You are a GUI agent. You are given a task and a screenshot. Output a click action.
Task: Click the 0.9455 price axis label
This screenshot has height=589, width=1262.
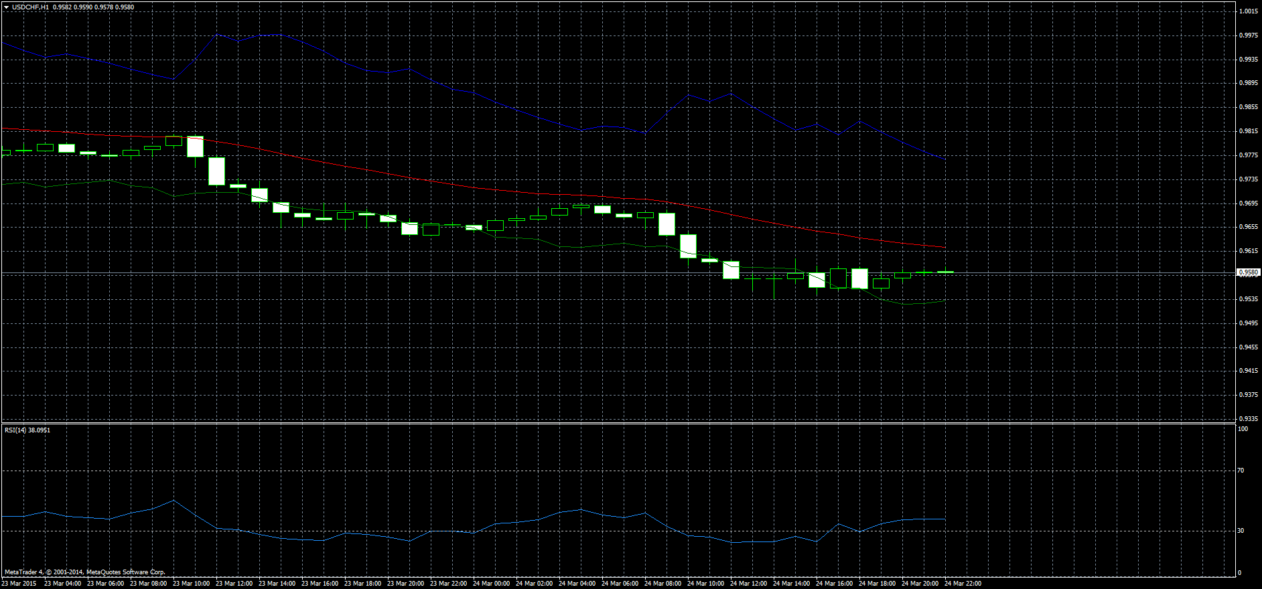pos(1248,347)
